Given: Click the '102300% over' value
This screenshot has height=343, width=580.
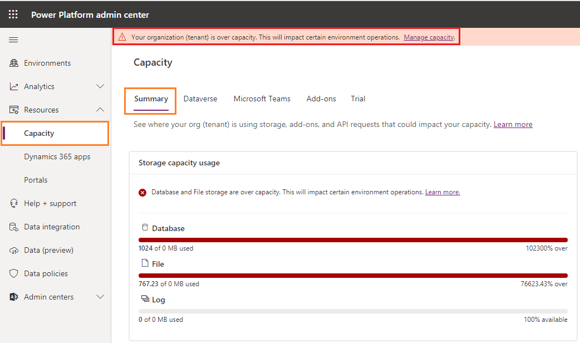Looking at the screenshot, I should (x=547, y=248).
